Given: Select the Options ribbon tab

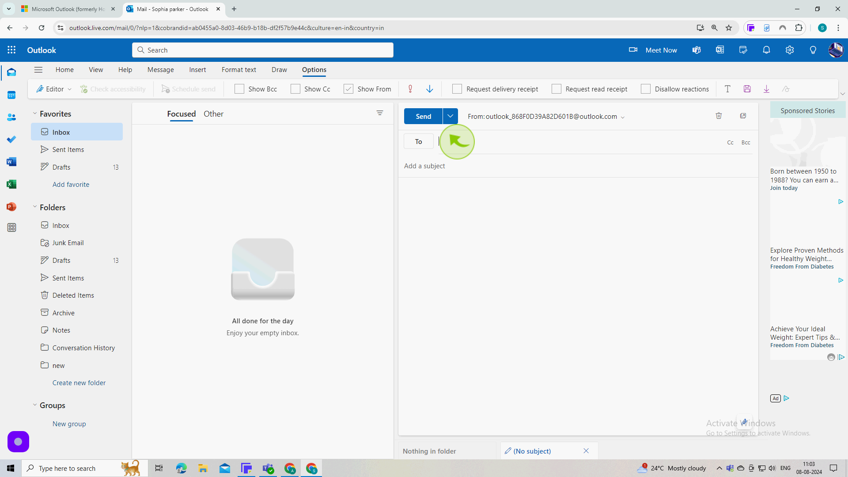Looking at the screenshot, I should [x=315, y=69].
